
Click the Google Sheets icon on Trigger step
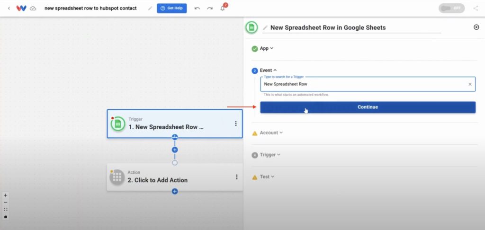pos(118,124)
